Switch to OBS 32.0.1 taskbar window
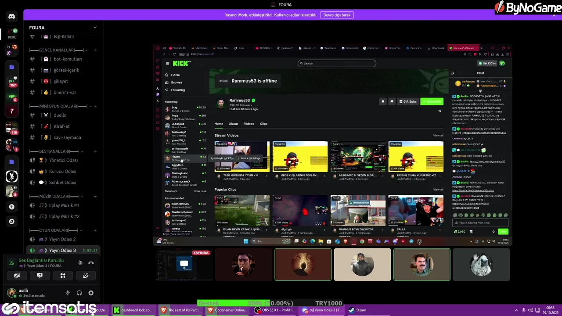Image resolution: width=562 pixels, height=316 pixels. (x=274, y=310)
